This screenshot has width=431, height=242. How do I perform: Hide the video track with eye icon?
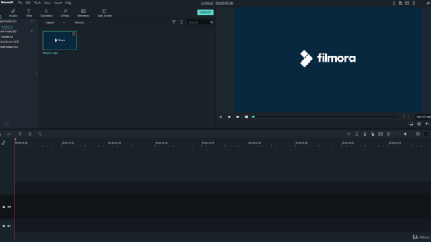tap(9, 207)
